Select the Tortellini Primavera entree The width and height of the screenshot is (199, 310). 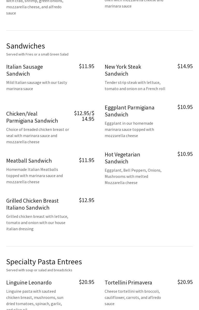coord(128,282)
